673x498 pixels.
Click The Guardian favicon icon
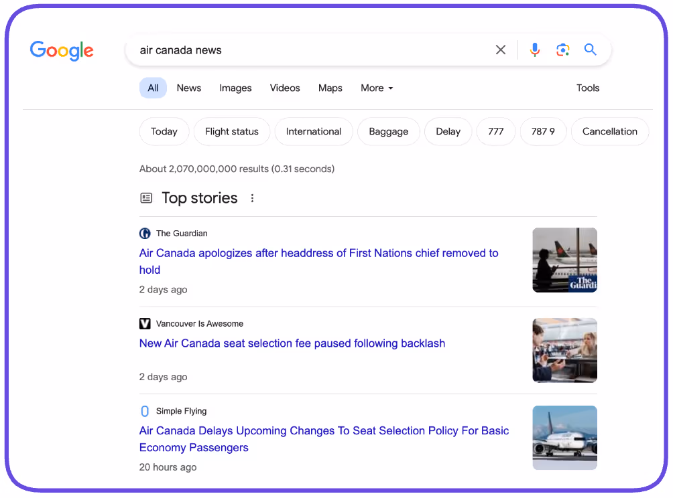[x=145, y=233]
